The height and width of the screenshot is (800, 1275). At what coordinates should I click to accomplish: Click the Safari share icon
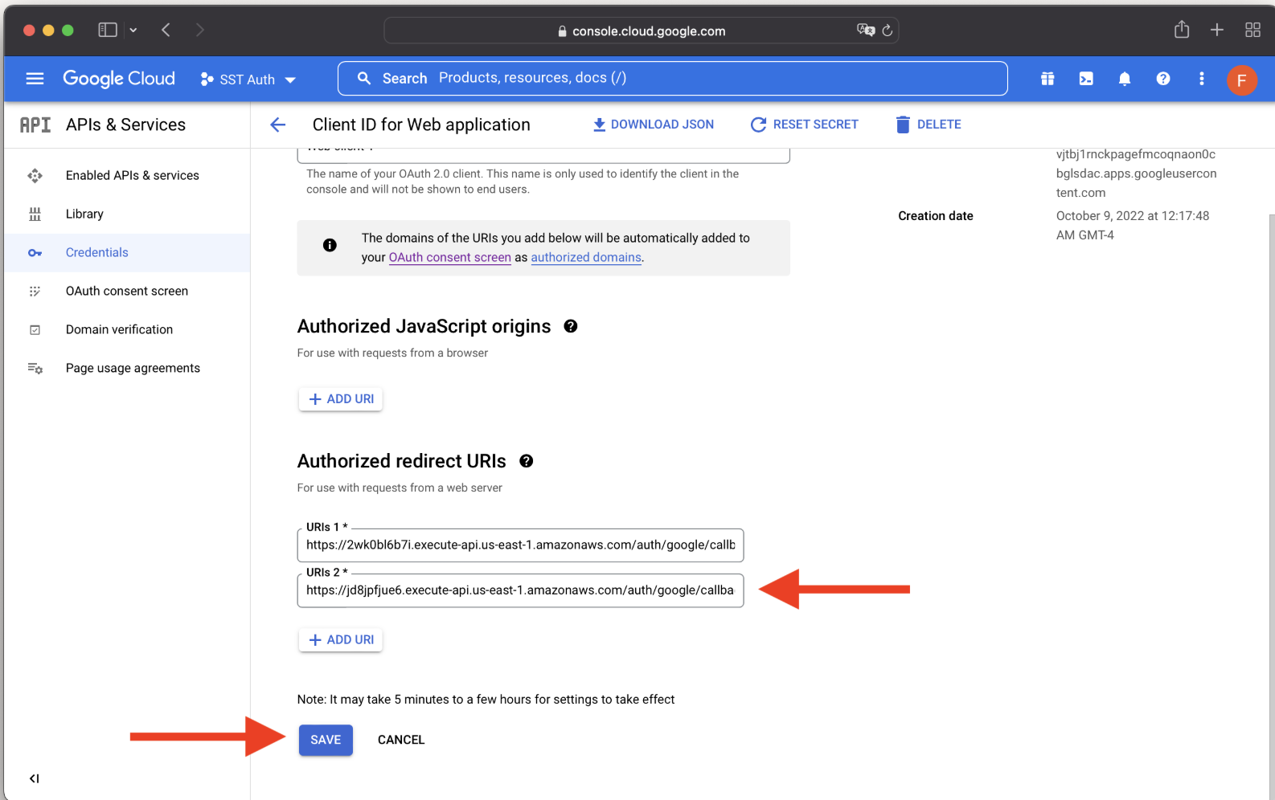[x=1181, y=30]
